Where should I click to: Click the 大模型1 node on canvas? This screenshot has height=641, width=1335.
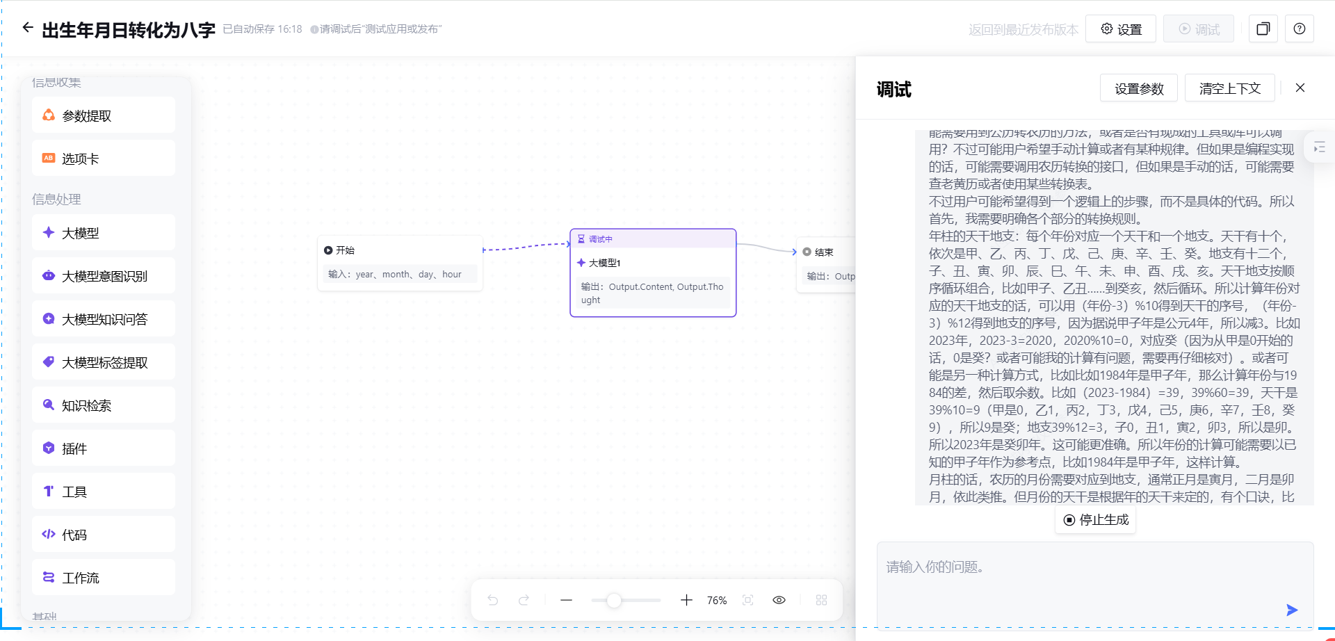pos(653,273)
